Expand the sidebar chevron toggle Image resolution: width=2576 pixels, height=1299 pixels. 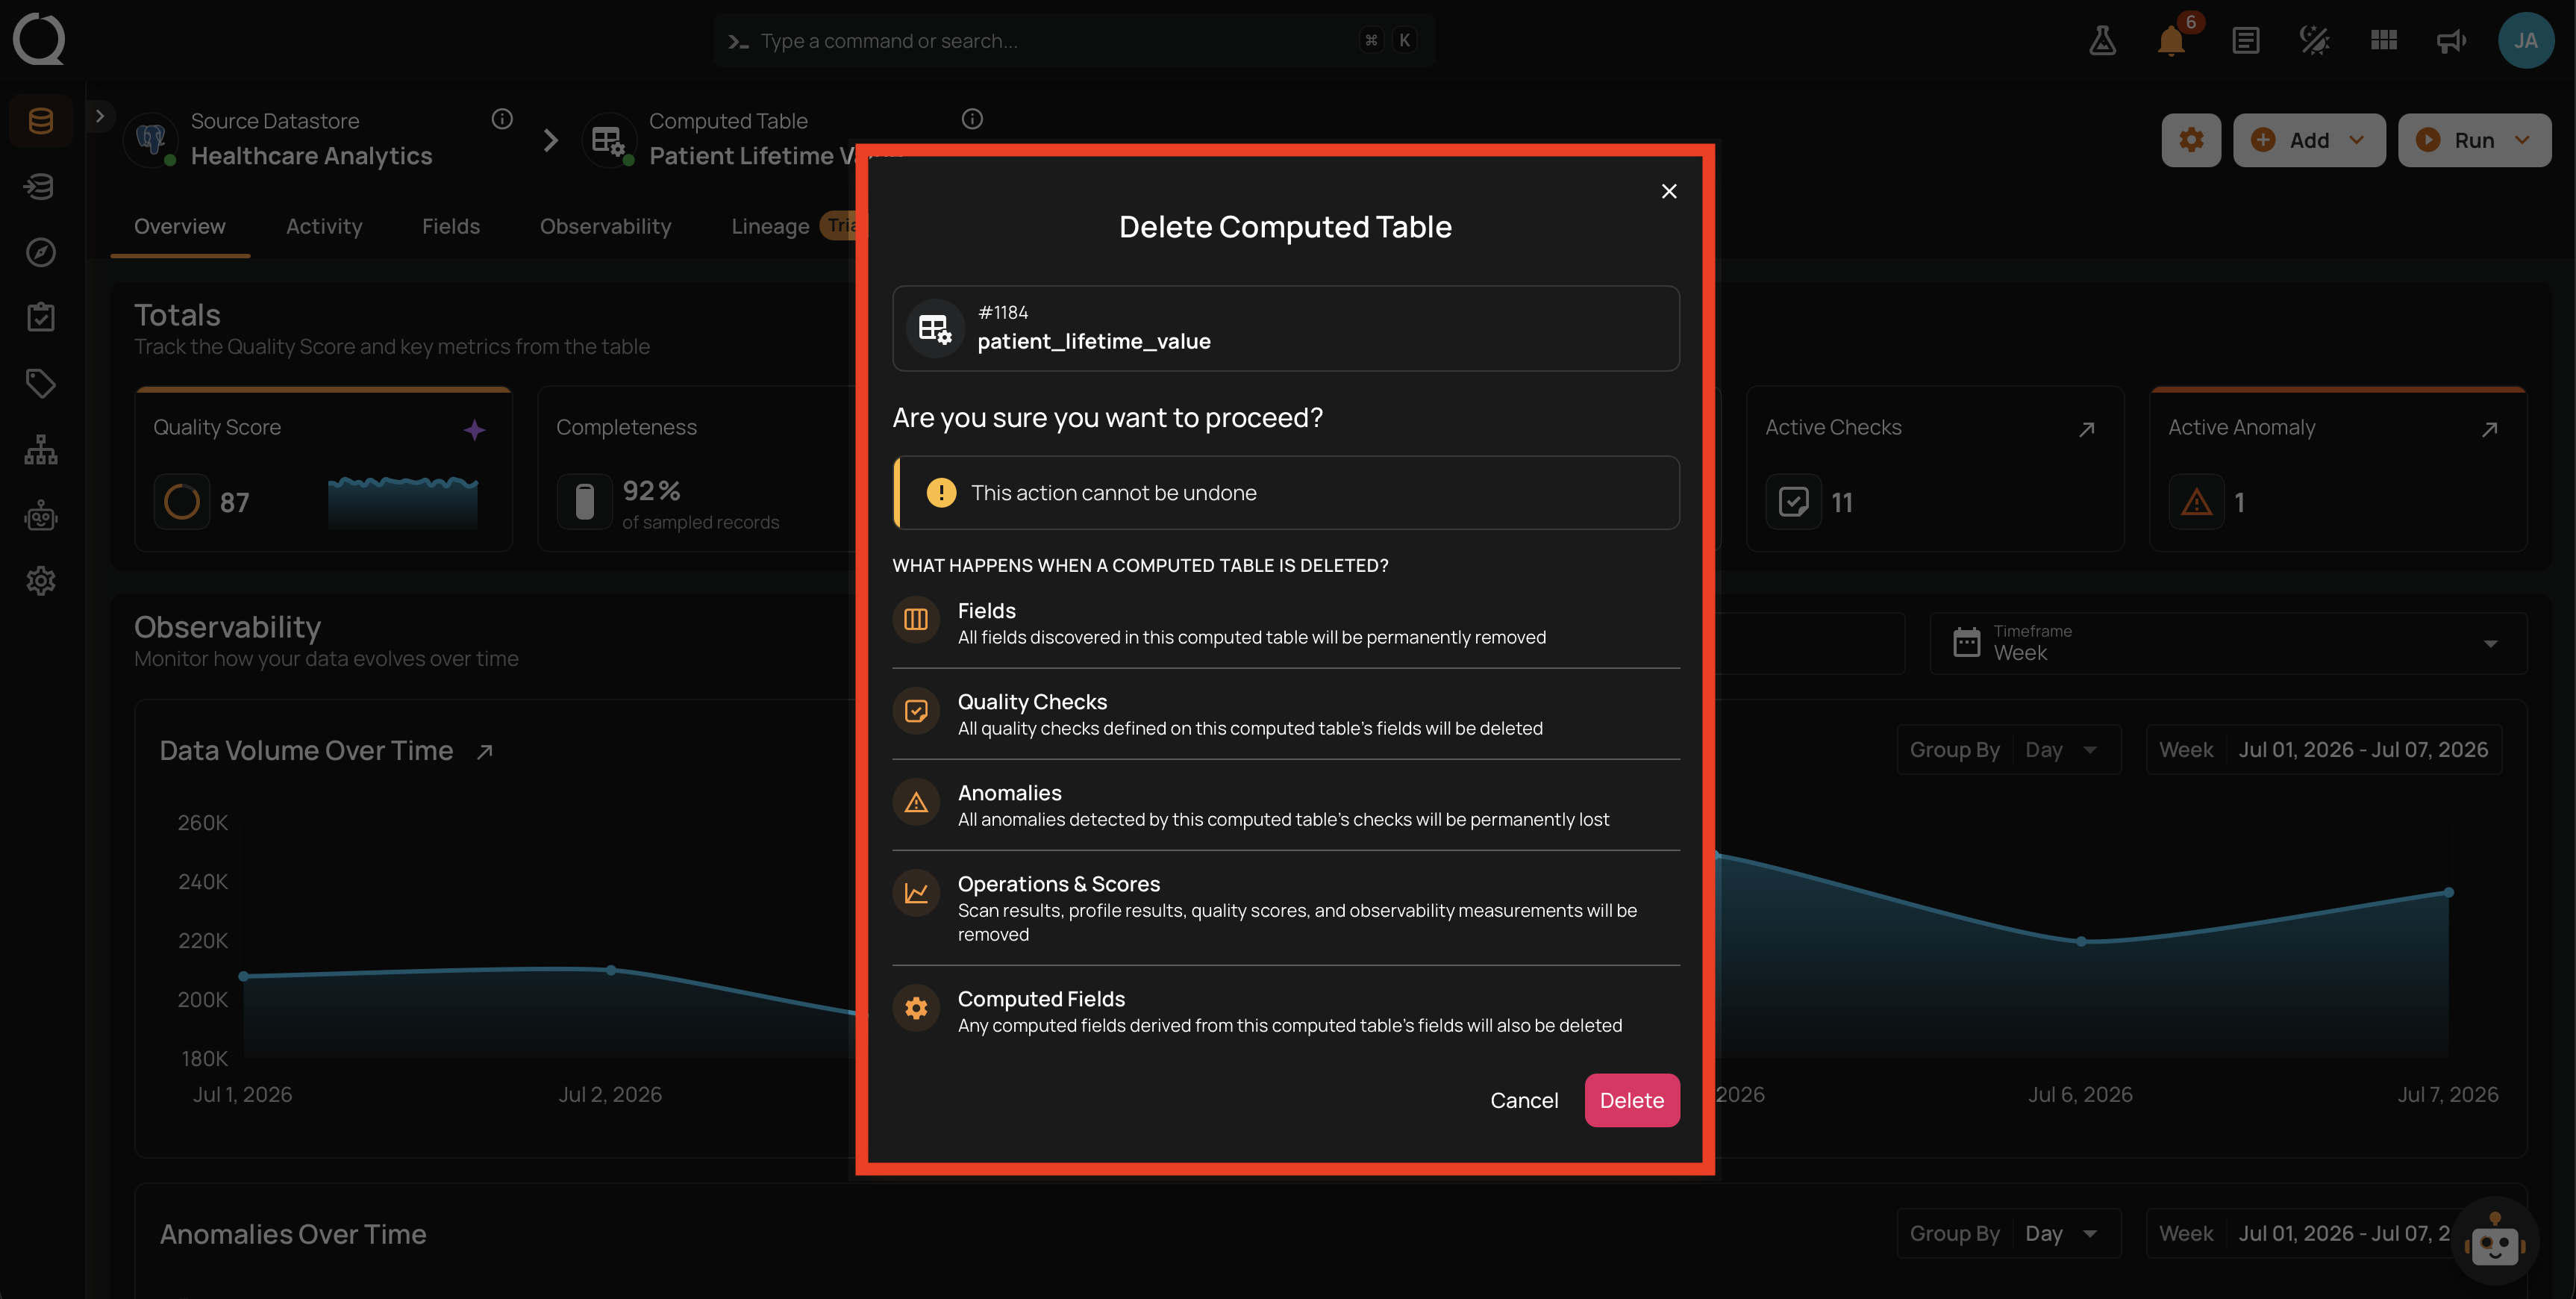click(x=100, y=116)
